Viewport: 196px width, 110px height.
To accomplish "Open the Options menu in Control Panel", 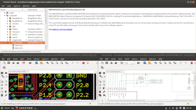I will [17, 6].
